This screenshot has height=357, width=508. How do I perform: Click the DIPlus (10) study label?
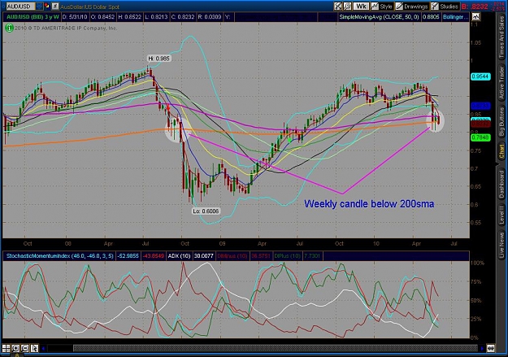click(x=287, y=256)
